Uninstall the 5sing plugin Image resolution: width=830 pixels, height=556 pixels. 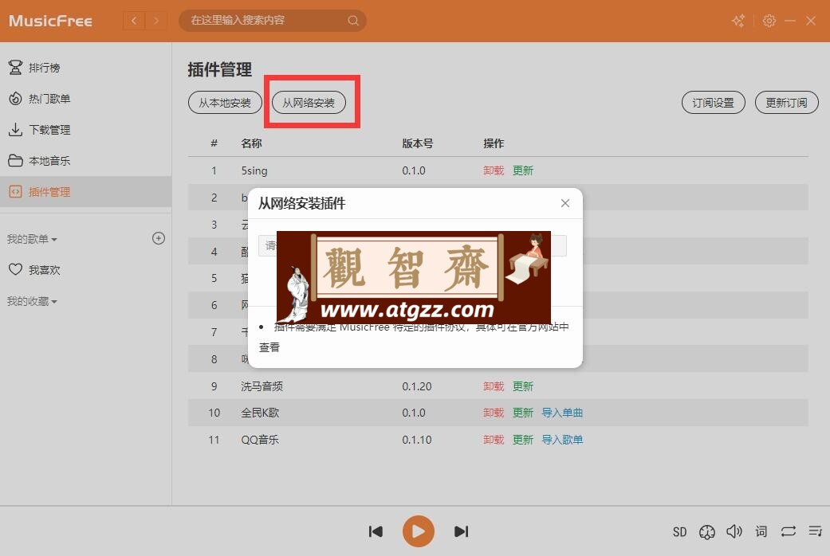pyautogui.click(x=494, y=170)
